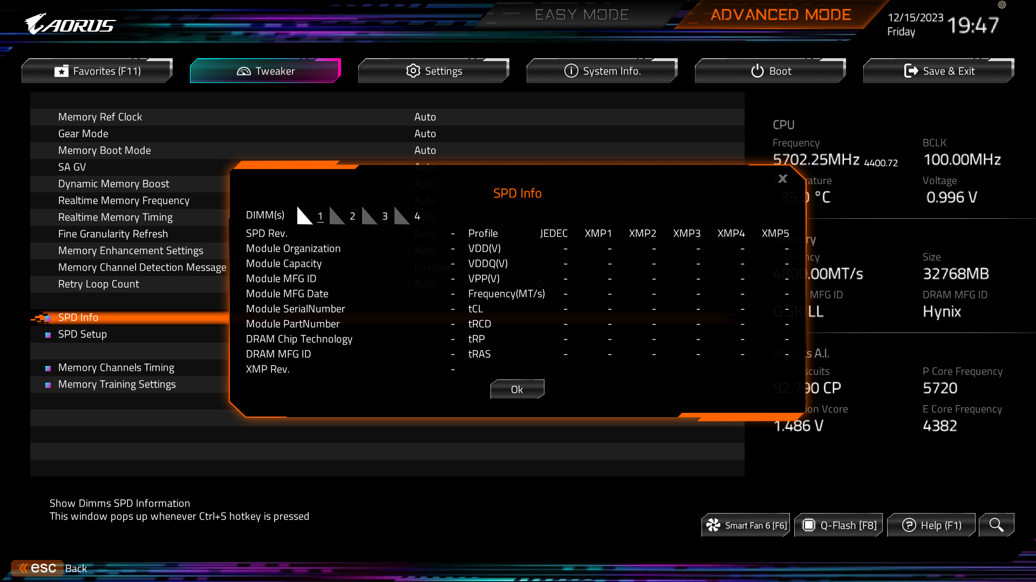Switch to the Boot tab
This screenshot has width=1036, height=582.
coord(771,71)
